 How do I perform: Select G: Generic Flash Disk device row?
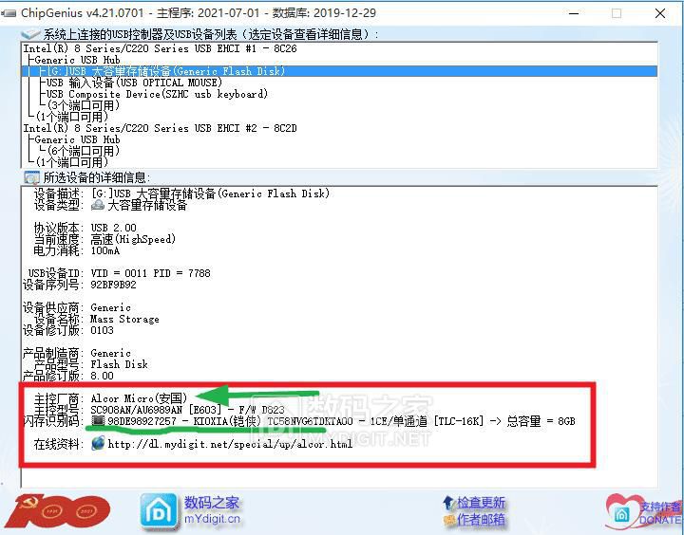(339, 71)
